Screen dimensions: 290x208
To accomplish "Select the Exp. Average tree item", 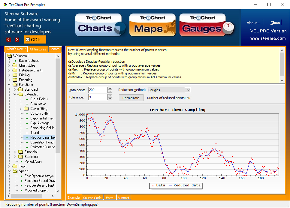I will coord(40,123).
